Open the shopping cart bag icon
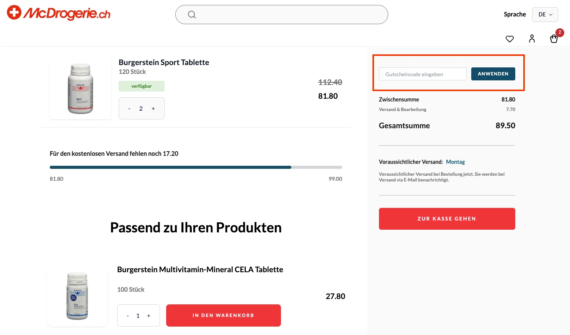 tap(554, 39)
